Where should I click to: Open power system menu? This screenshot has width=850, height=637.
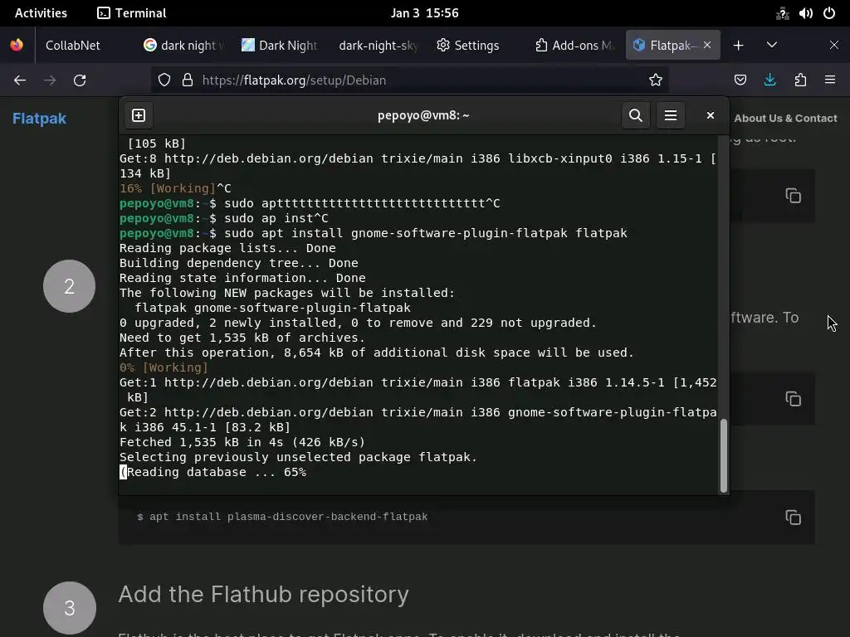pyautogui.click(x=829, y=13)
